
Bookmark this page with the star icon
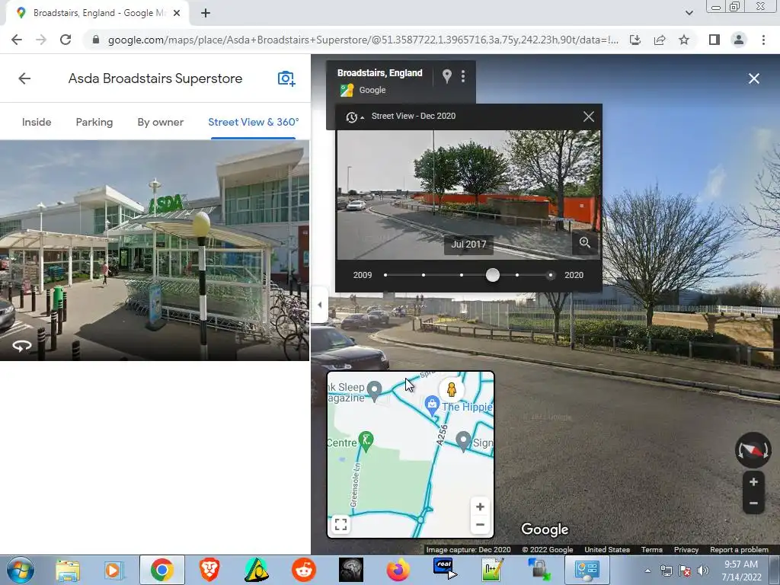point(684,40)
